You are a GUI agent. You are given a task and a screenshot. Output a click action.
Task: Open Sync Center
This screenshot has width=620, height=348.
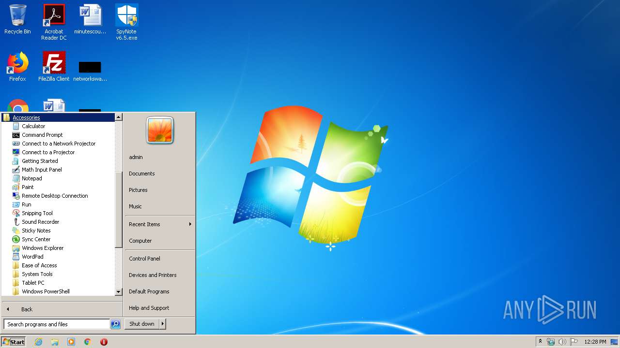pyautogui.click(x=36, y=239)
